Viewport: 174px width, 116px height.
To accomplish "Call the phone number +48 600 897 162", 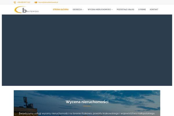I will click(x=23, y=2).
